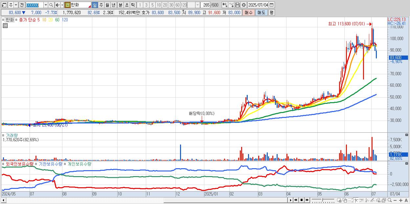Zoom in with the plus icon
This screenshot has height=204, width=410.
(401, 200)
